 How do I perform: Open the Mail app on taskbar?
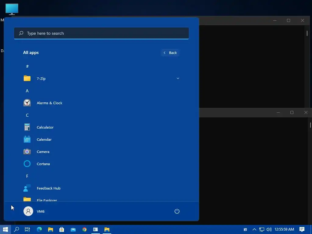73,229
